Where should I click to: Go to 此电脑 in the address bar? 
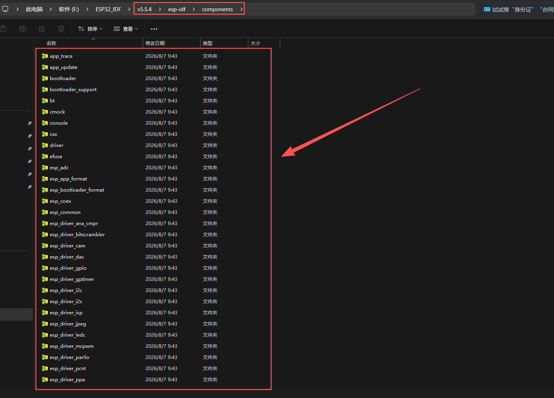click(34, 9)
